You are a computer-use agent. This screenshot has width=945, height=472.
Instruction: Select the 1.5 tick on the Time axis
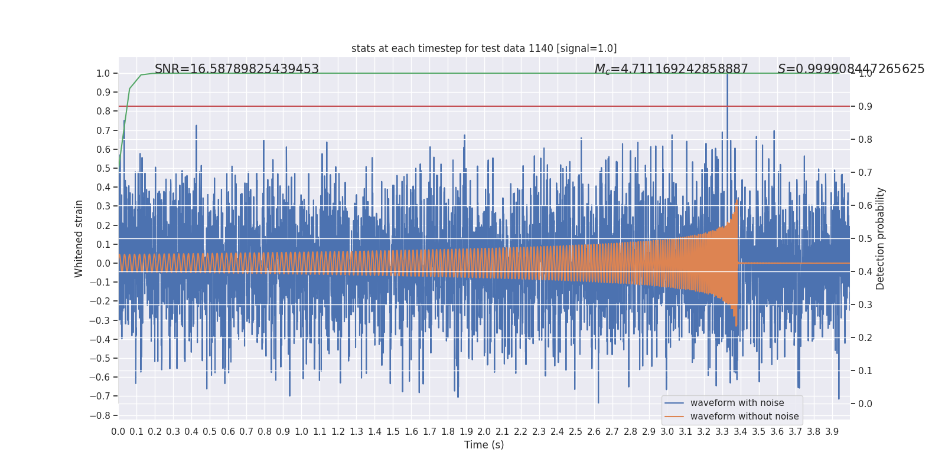[x=393, y=432]
